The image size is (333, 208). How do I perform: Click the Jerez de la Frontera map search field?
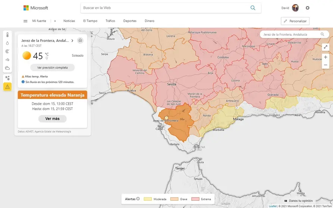(x=290, y=34)
